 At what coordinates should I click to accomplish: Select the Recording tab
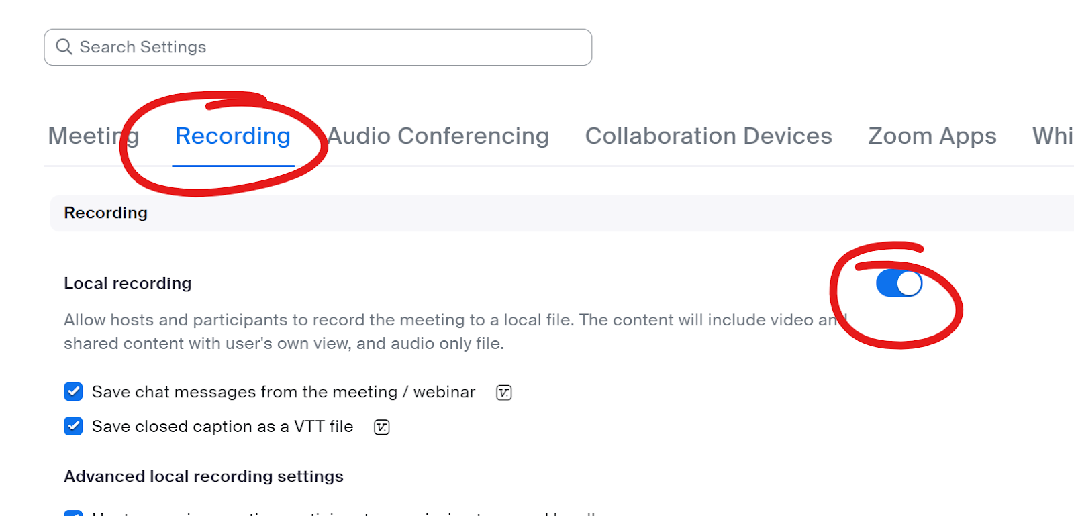[x=233, y=136]
